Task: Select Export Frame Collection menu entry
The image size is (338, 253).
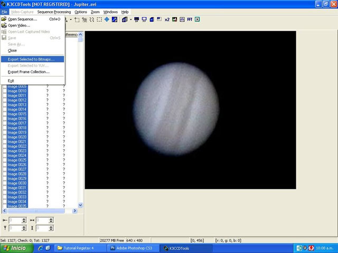Action: click(x=29, y=72)
